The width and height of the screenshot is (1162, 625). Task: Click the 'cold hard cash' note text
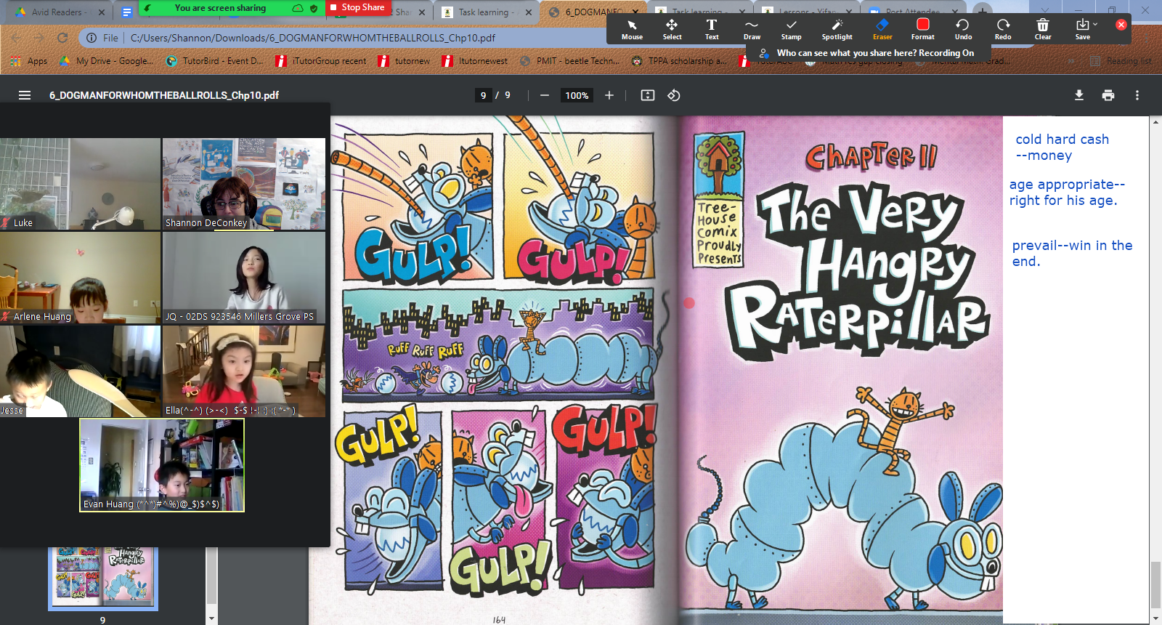[1062, 147]
